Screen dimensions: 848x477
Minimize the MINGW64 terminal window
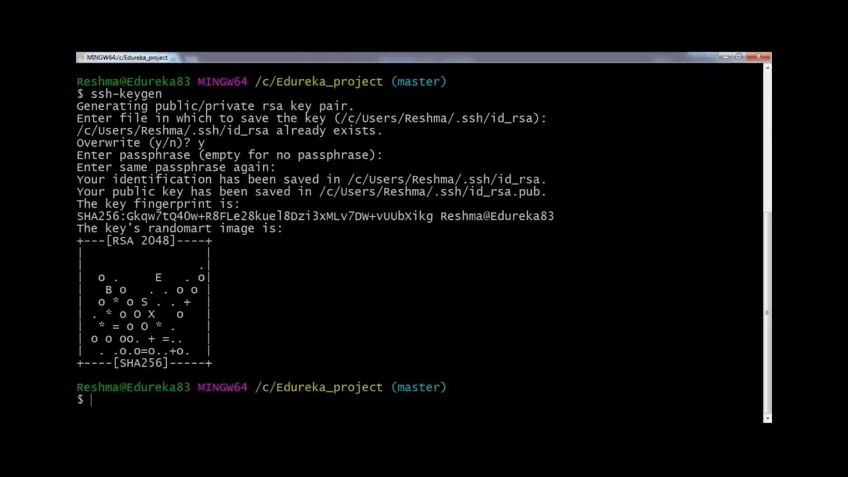[725, 57]
